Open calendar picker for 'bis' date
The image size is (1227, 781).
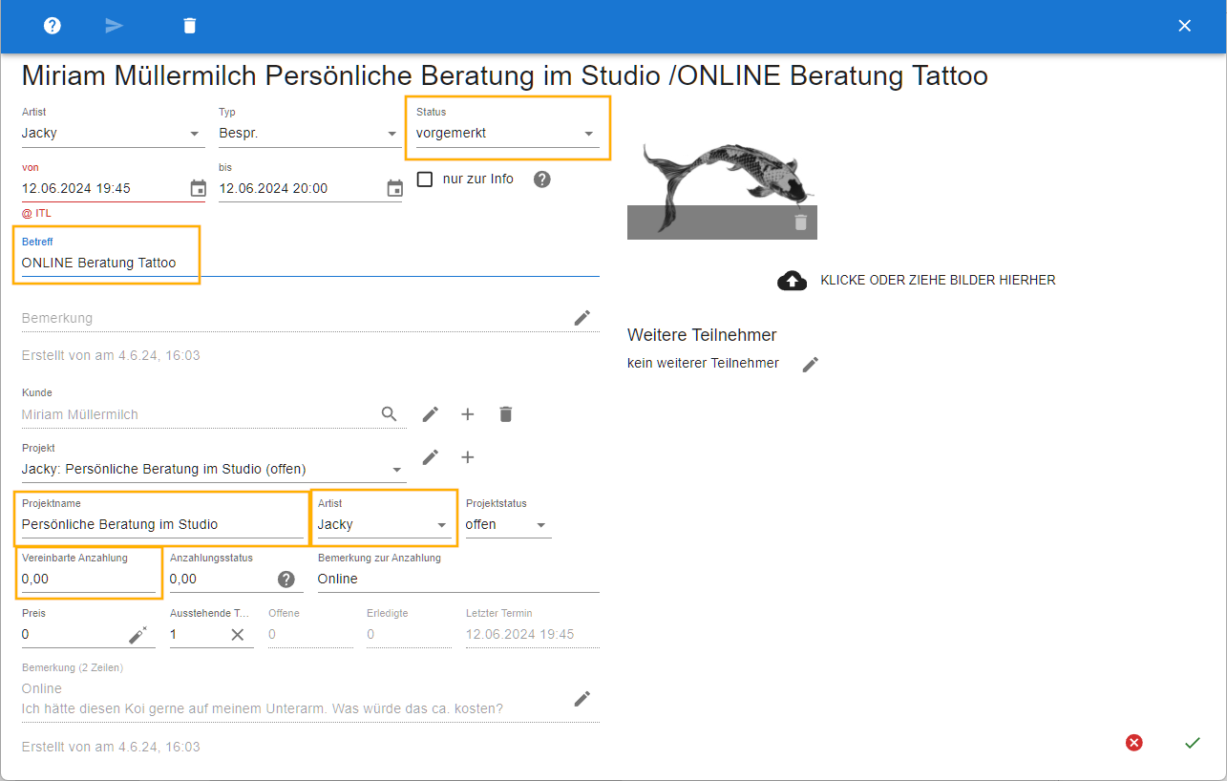pyautogui.click(x=394, y=188)
